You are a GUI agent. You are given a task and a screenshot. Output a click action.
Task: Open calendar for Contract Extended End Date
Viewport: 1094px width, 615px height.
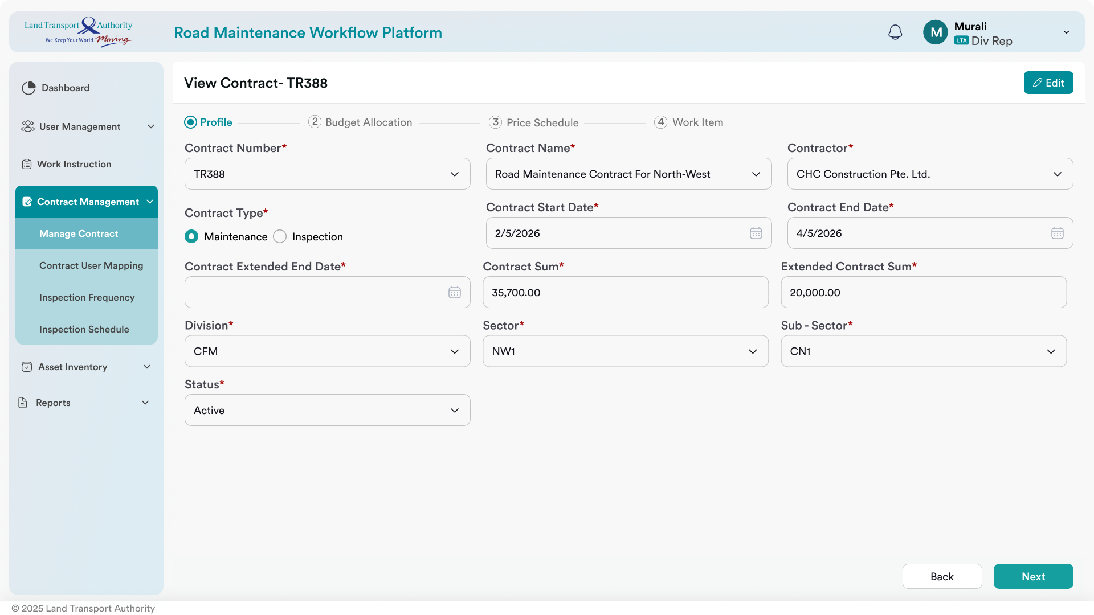pyautogui.click(x=455, y=292)
